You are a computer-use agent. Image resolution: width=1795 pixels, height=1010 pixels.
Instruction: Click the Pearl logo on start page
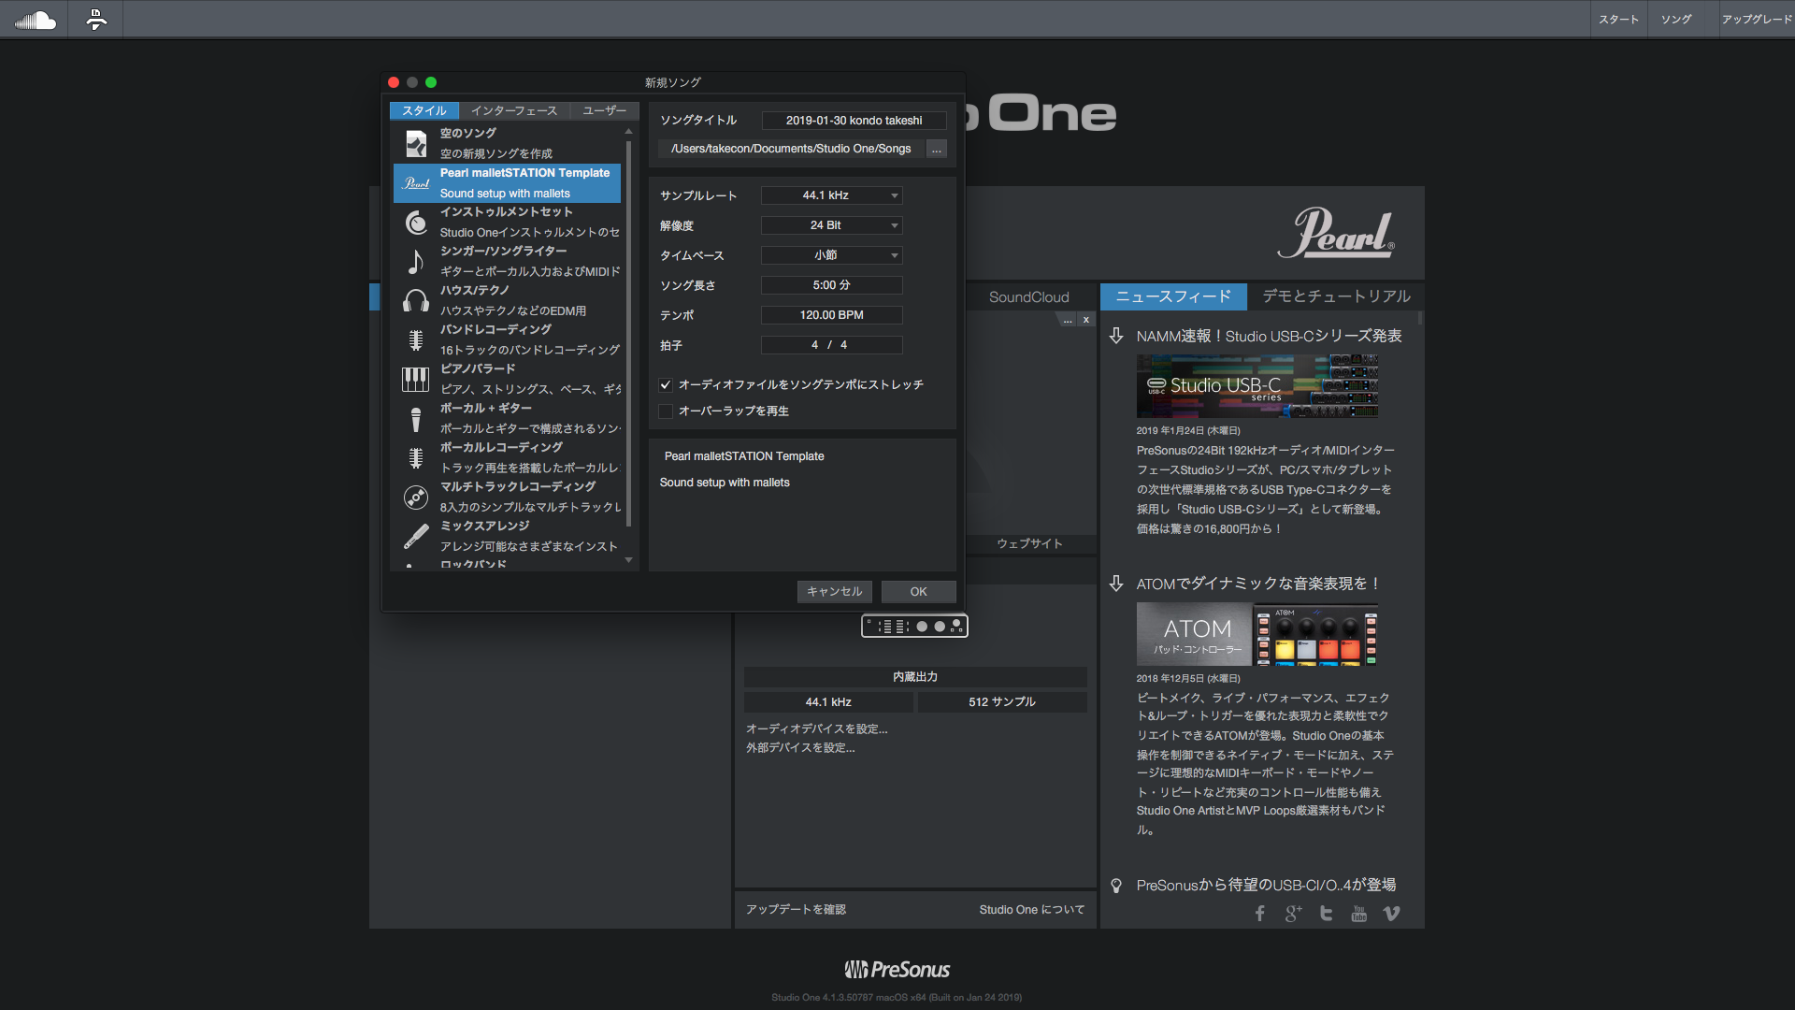(1337, 233)
